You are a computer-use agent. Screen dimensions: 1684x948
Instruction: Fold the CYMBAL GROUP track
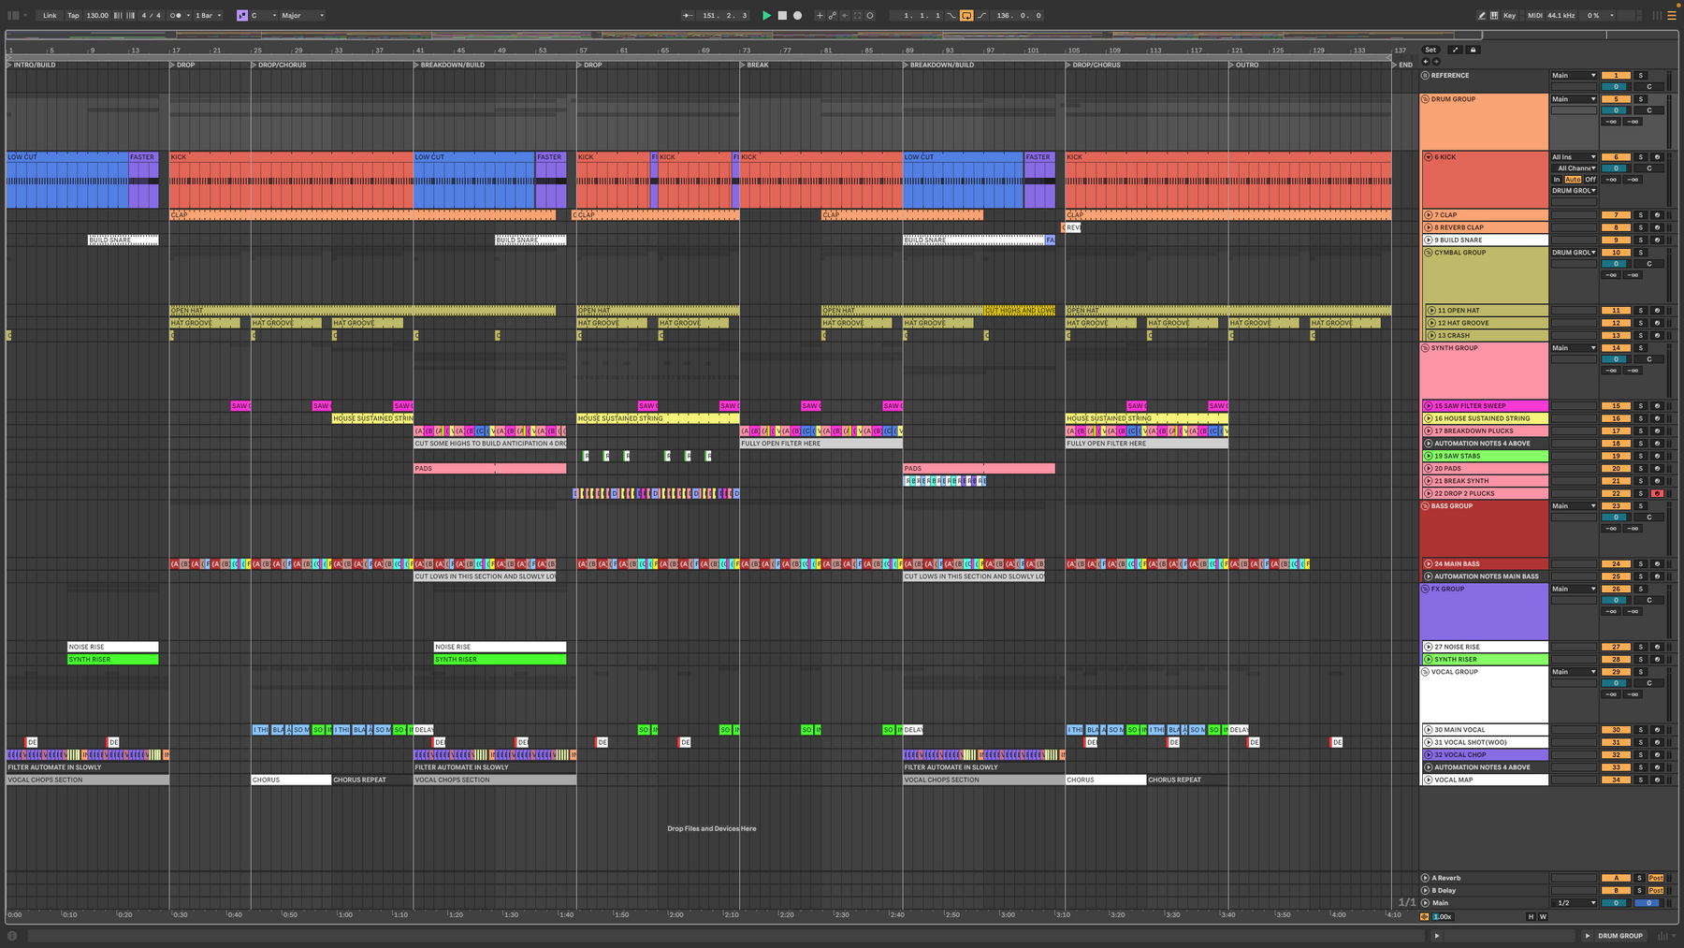(x=1429, y=253)
